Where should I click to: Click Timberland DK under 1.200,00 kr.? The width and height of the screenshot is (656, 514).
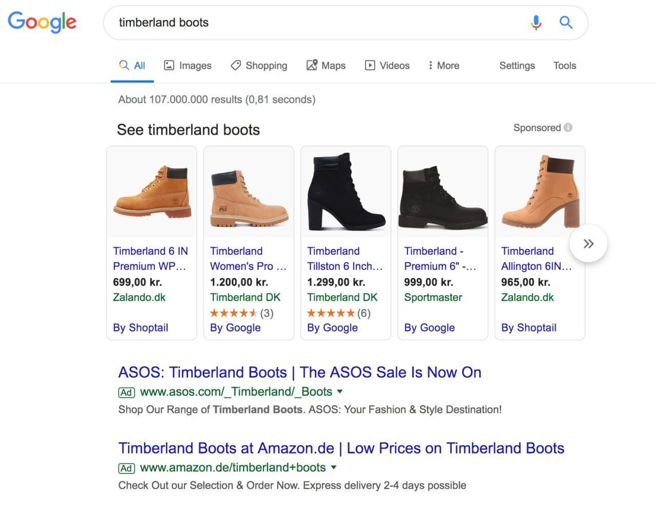coord(245,297)
